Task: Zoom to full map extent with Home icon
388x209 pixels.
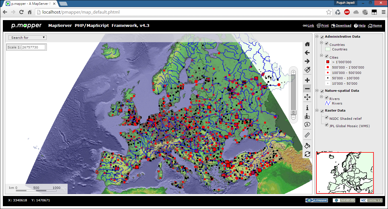Action: pos(307,44)
